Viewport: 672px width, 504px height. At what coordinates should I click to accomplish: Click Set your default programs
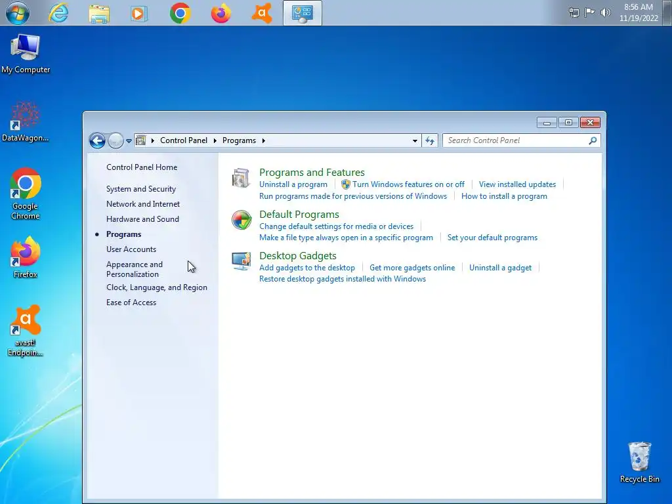(492, 238)
